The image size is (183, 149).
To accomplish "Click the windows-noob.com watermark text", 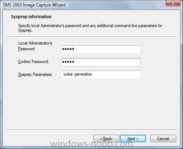I will coord(91,144).
